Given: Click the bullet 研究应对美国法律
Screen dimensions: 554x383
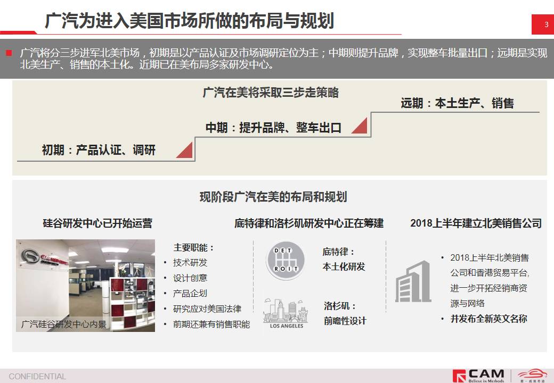Looking at the screenshot, I should pyautogui.click(x=207, y=309).
